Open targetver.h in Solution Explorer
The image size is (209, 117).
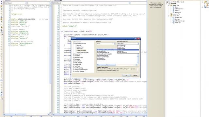click(x=178, y=12)
